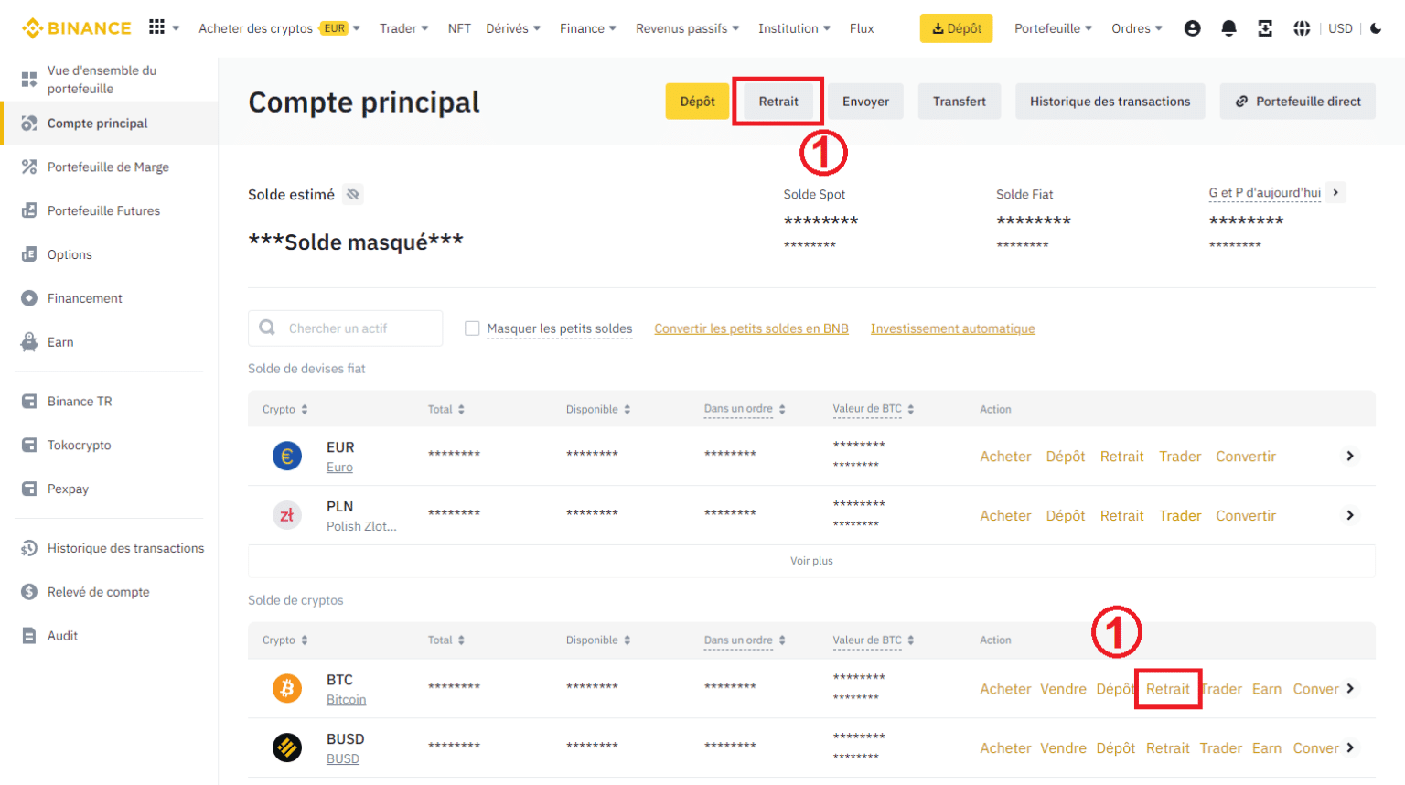
Task: Open the apps grid menu
Action: pos(157,27)
